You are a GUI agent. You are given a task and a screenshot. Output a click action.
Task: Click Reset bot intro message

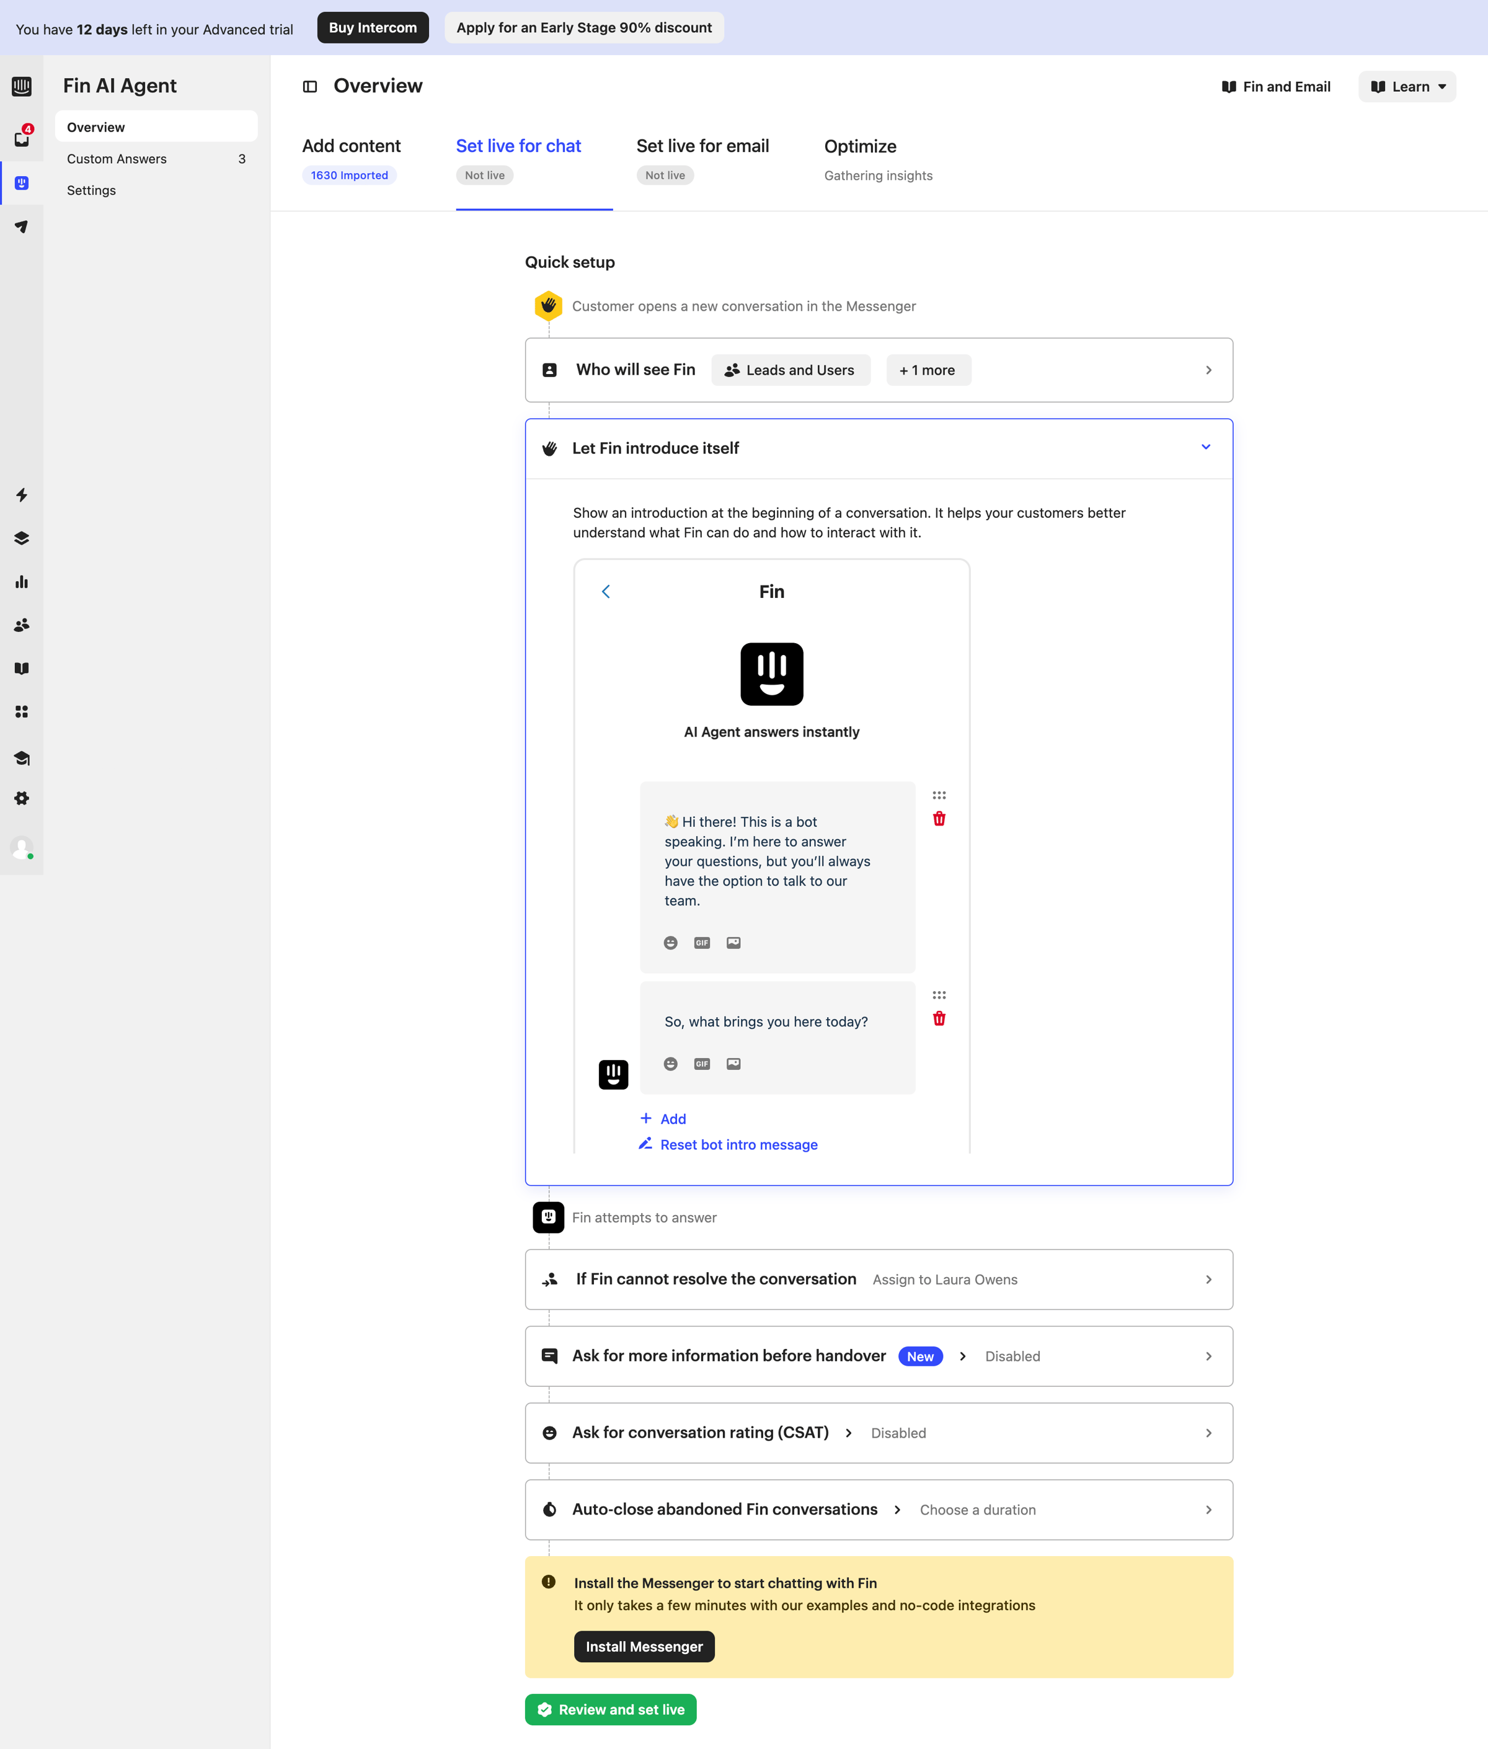click(728, 1145)
